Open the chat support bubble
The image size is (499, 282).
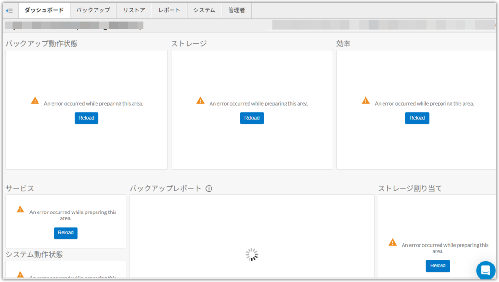(485, 270)
